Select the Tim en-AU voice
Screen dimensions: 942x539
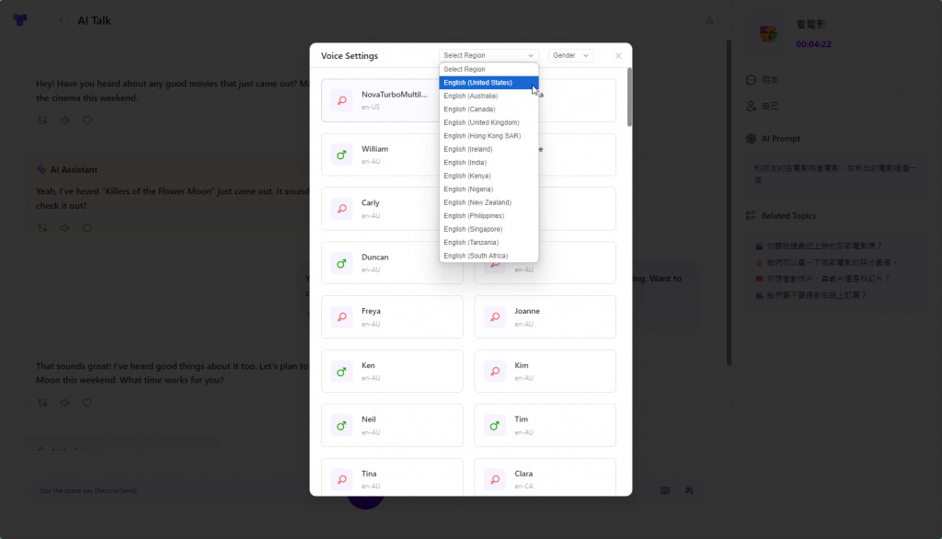pos(545,426)
